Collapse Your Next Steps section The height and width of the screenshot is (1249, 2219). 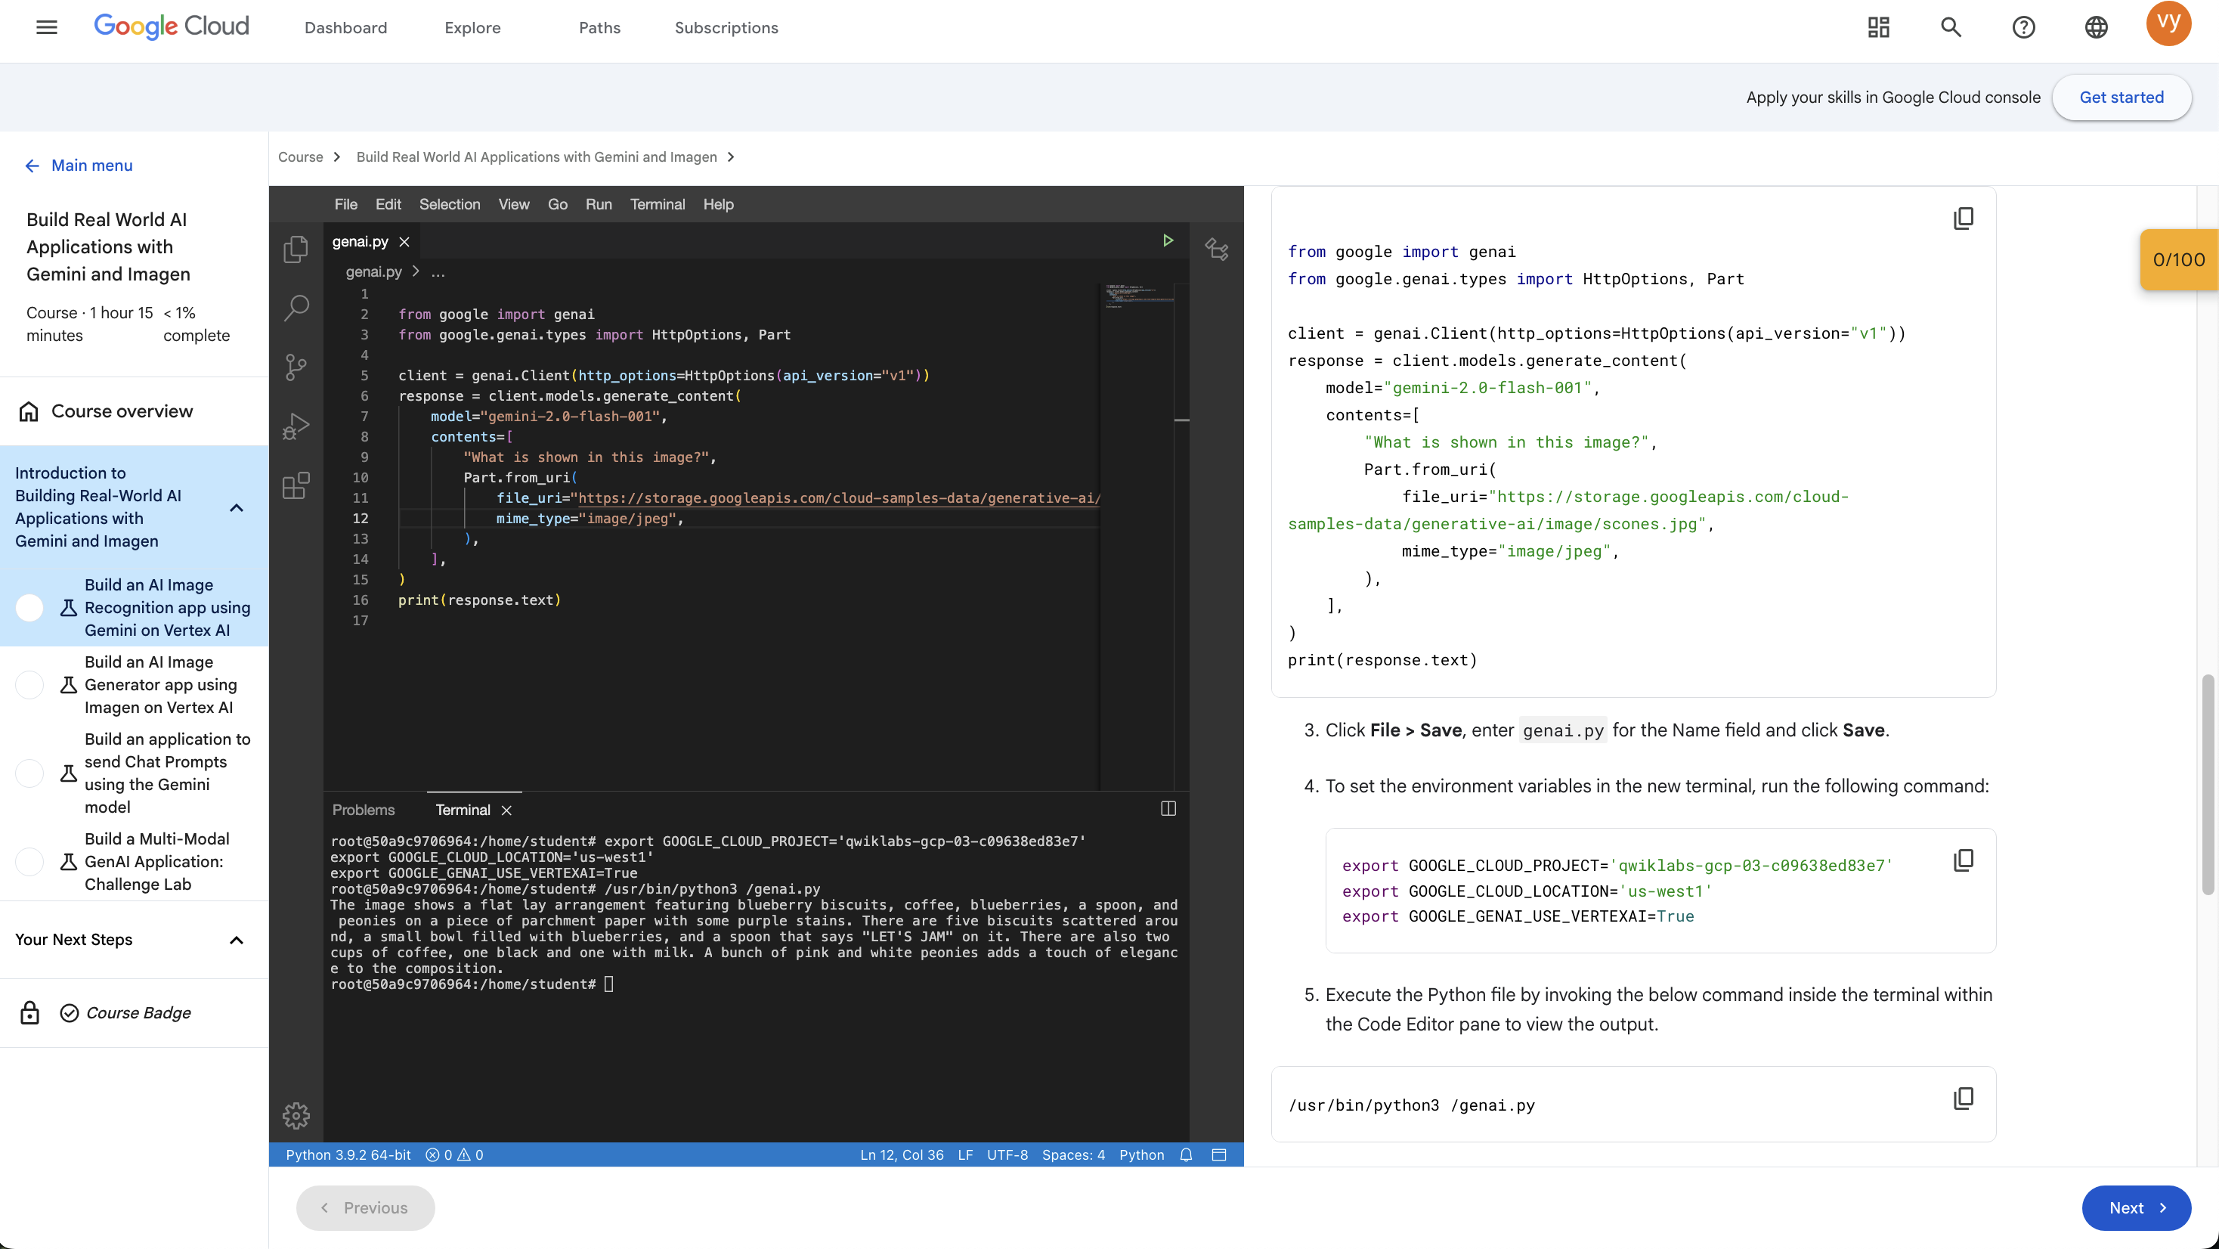237,940
